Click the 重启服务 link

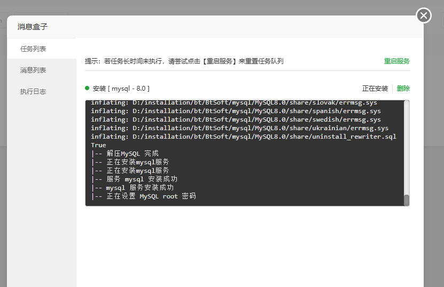pyautogui.click(x=396, y=61)
